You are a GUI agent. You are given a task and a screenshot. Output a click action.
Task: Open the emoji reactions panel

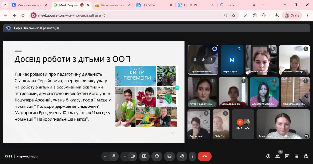157,156
